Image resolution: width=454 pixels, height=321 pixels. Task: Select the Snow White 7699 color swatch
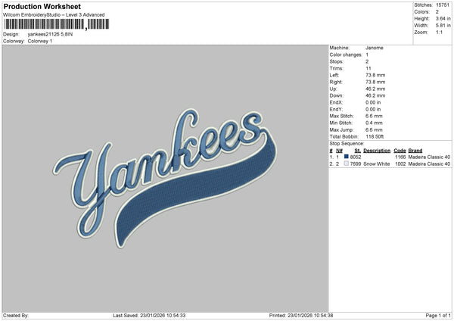(347, 164)
